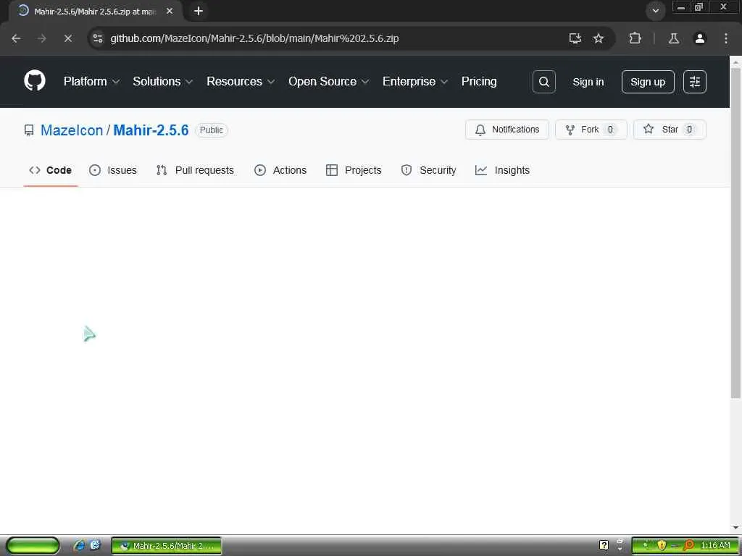Expand the Open Source menu

328,81
